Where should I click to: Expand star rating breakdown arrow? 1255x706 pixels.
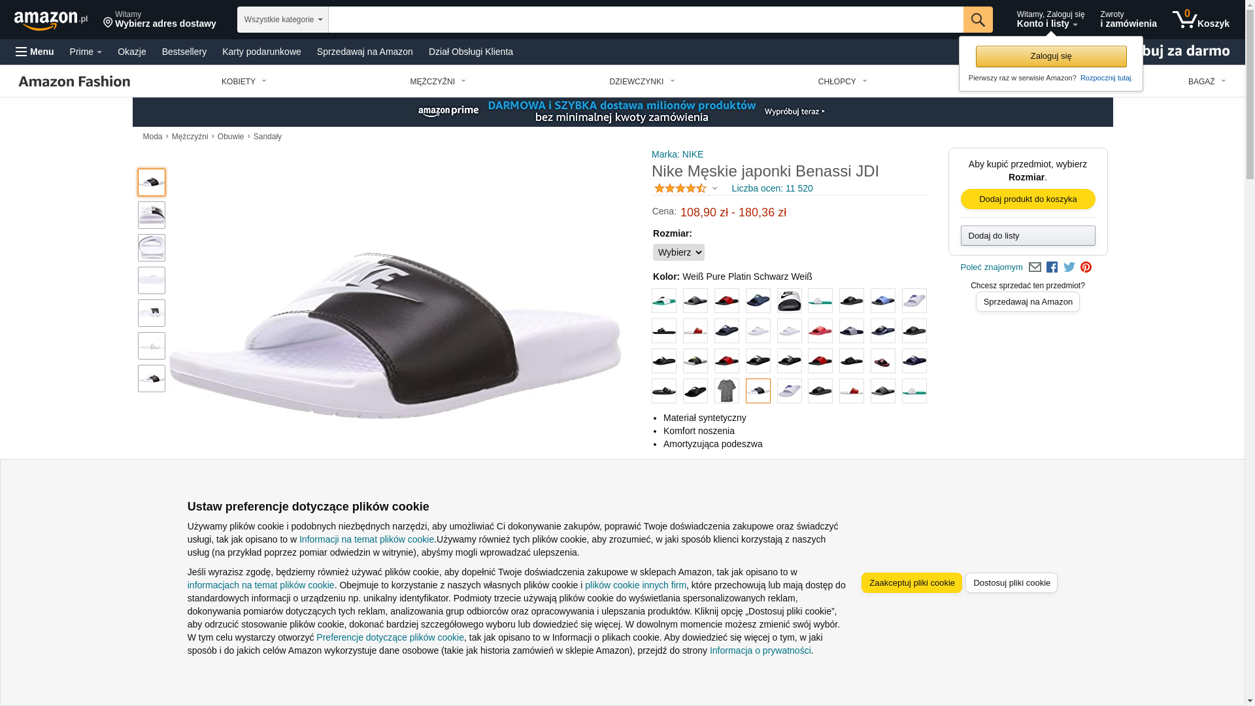coord(714,189)
